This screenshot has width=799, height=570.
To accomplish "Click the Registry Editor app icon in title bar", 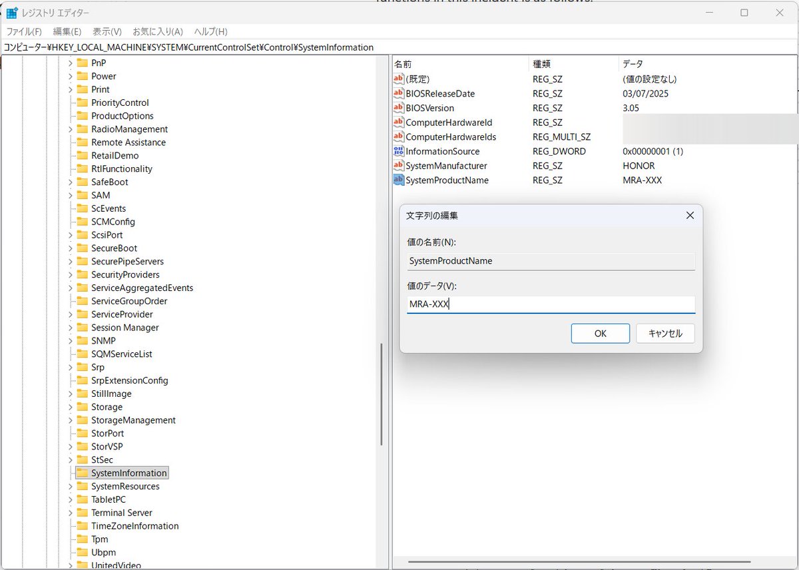I will [12, 13].
